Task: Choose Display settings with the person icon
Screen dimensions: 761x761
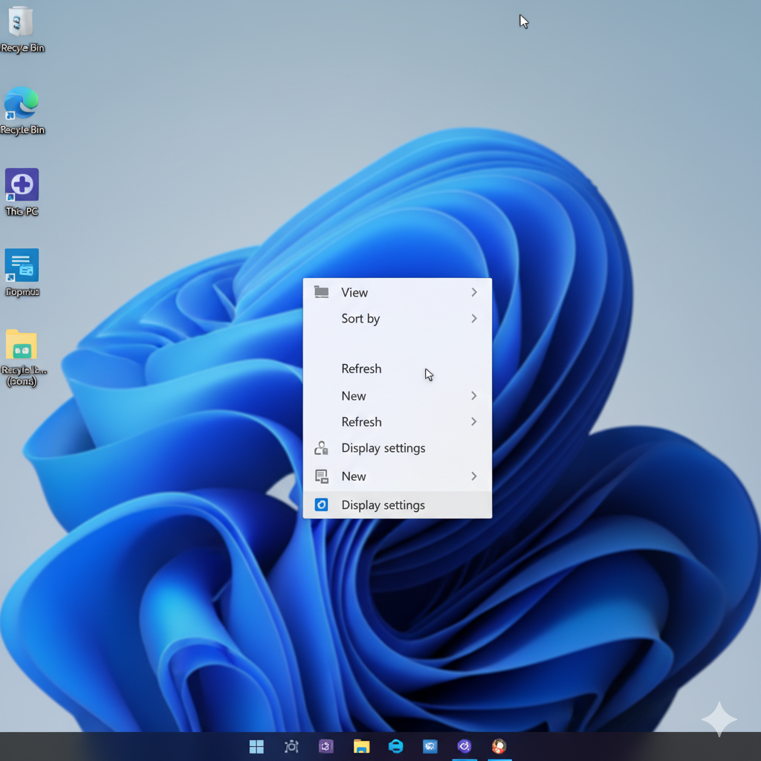Action: pos(383,448)
